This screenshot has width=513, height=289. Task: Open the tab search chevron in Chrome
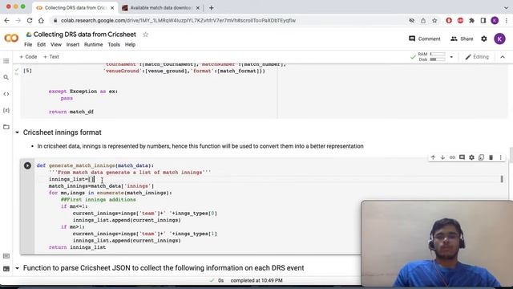[506, 7]
